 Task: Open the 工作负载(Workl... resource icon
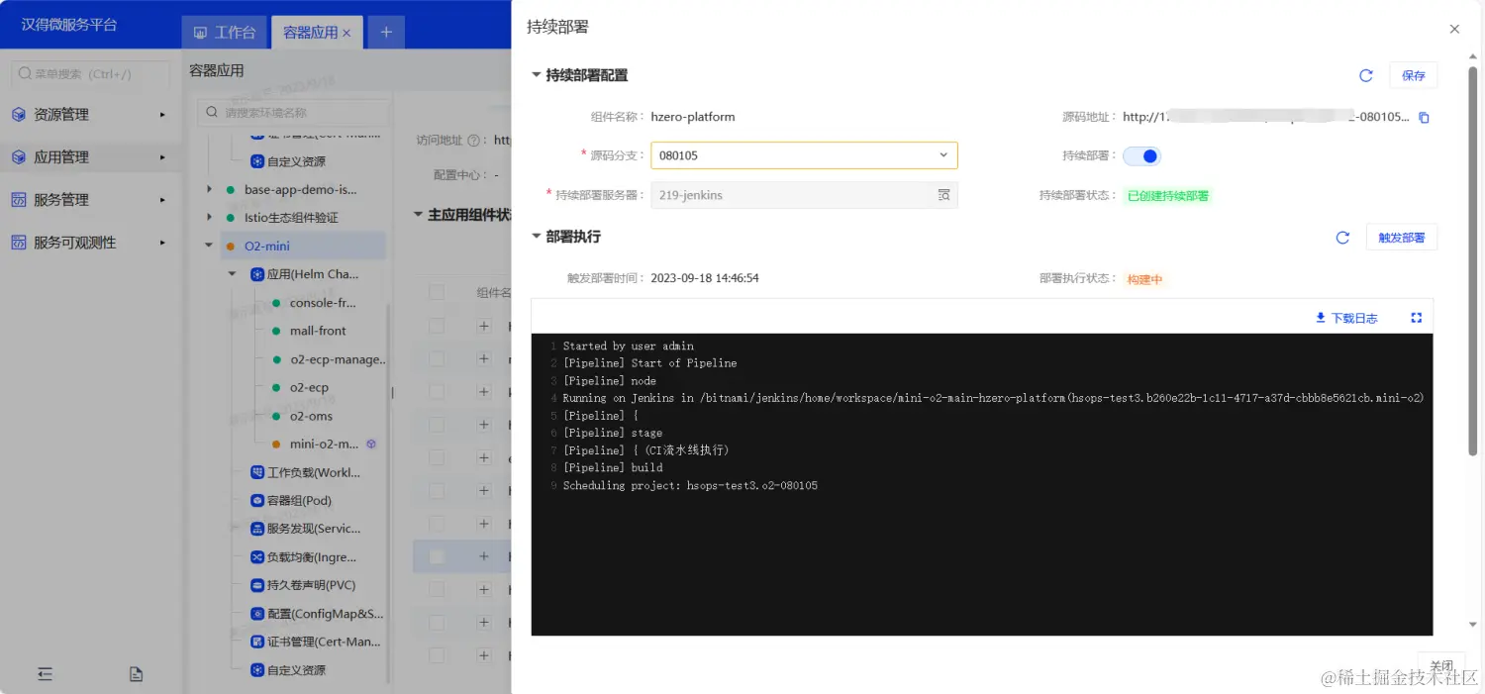(257, 472)
